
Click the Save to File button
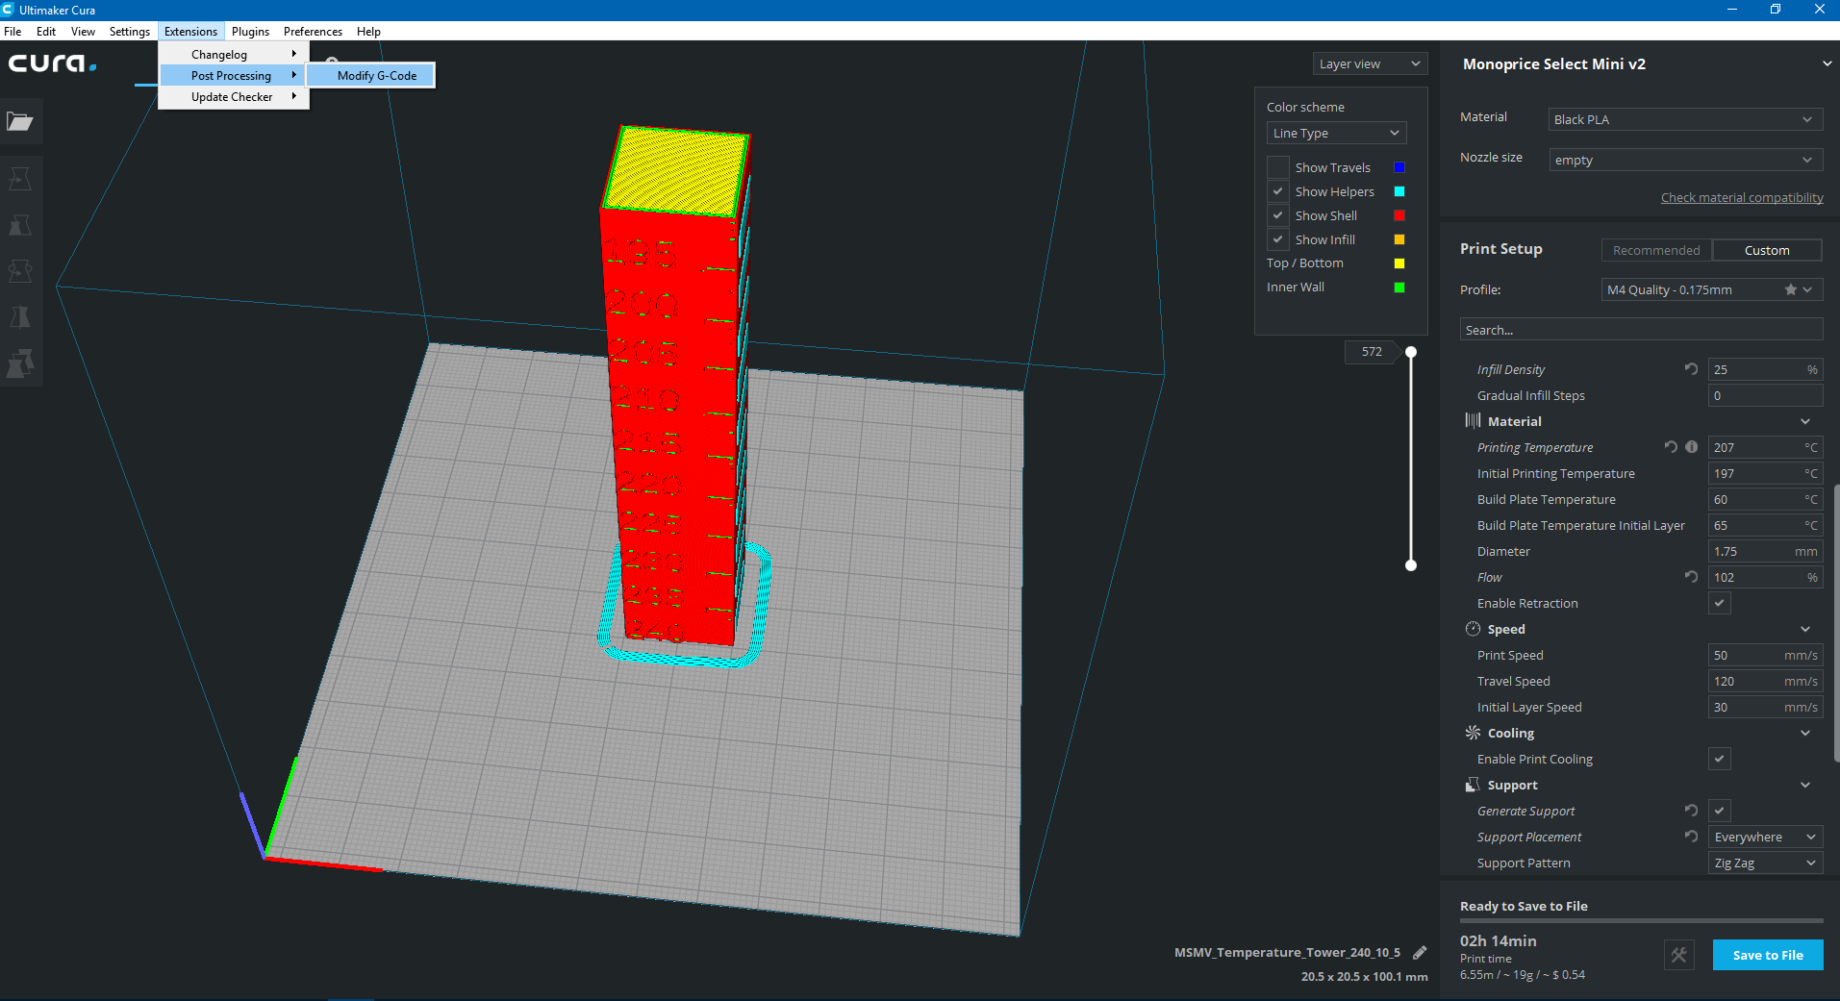[x=1768, y=955]
